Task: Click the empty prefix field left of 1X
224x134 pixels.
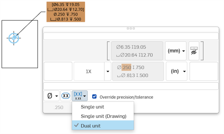Action: coord(58,71)
